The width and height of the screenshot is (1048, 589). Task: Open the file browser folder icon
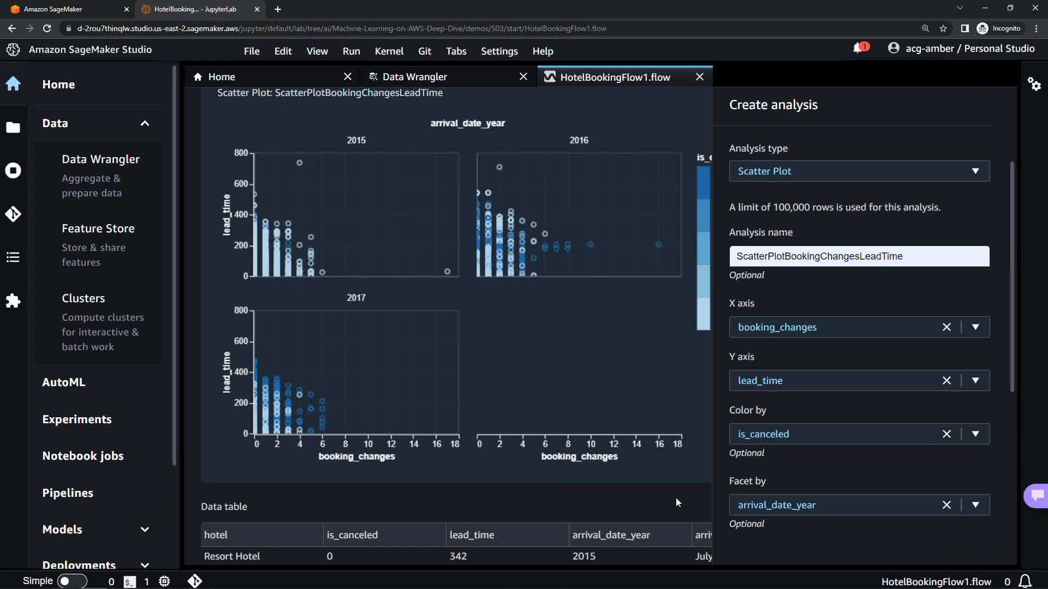[x=13, y=128]
